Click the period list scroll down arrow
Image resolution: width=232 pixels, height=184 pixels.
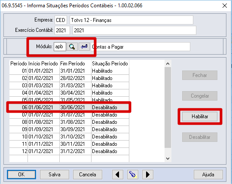click(168, 159)
